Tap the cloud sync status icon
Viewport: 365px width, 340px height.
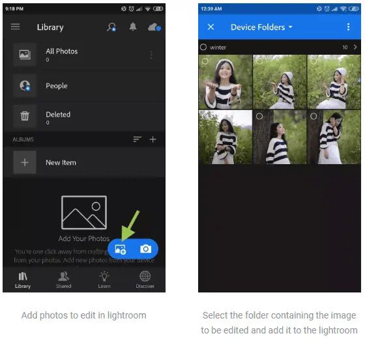[x=154, y=27]
